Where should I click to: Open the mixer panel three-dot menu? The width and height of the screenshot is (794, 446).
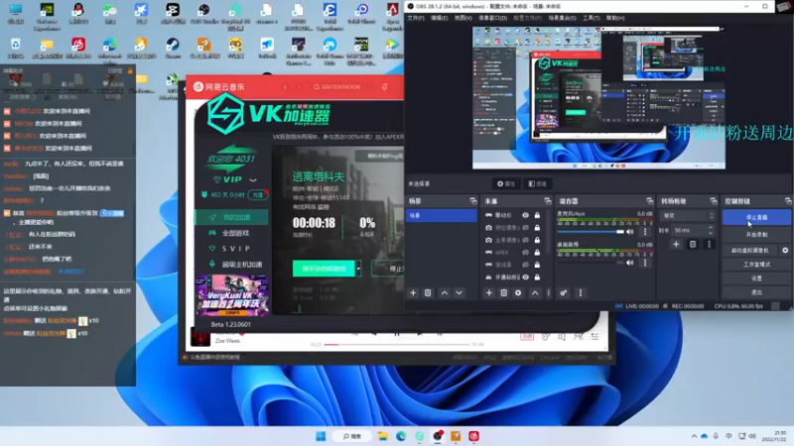click(581, 292)
